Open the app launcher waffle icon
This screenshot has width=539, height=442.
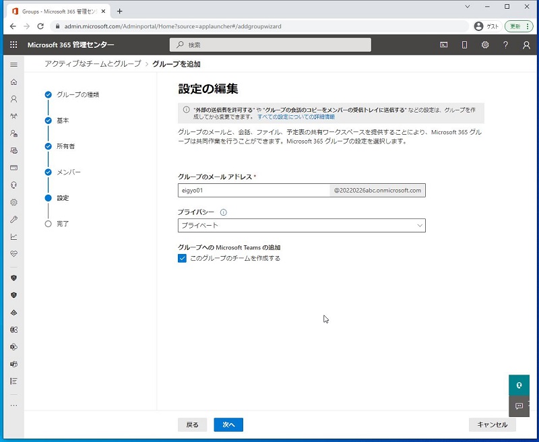point(13,44)
